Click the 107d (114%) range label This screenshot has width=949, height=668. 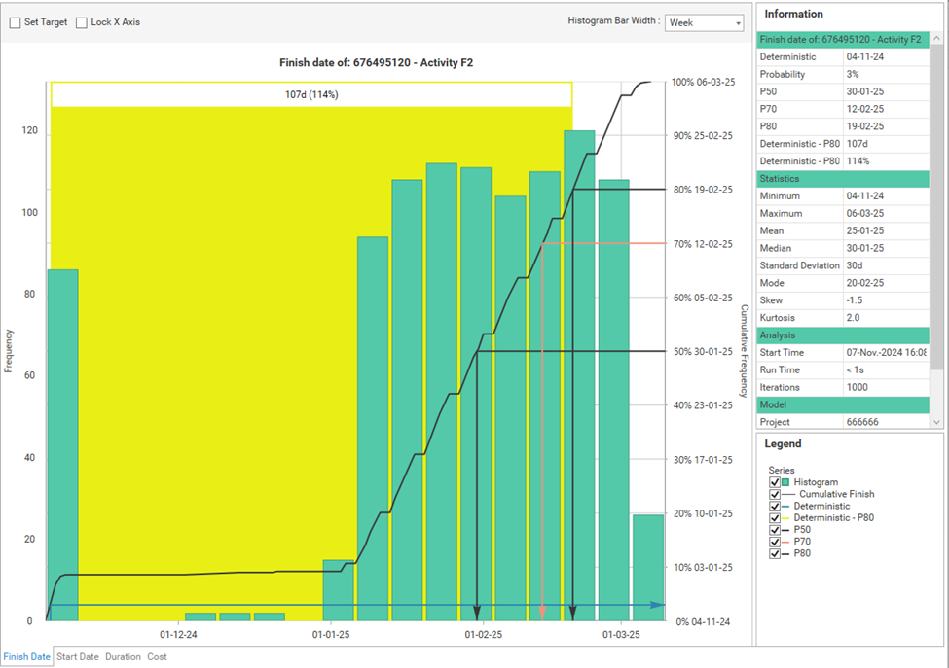click(311, 94)
